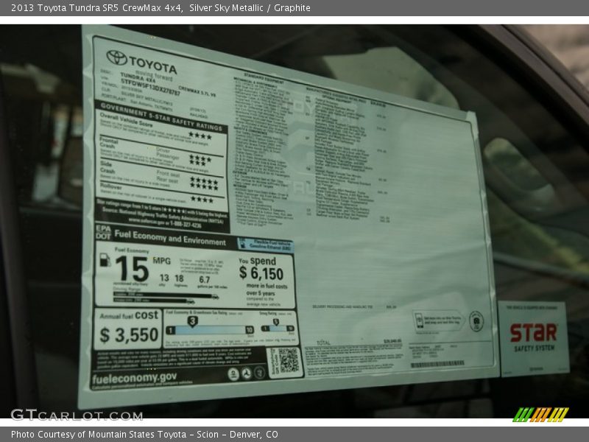Click the greenhouse gas rating marker 3
589x442 pixels.
tap(192, 321)
